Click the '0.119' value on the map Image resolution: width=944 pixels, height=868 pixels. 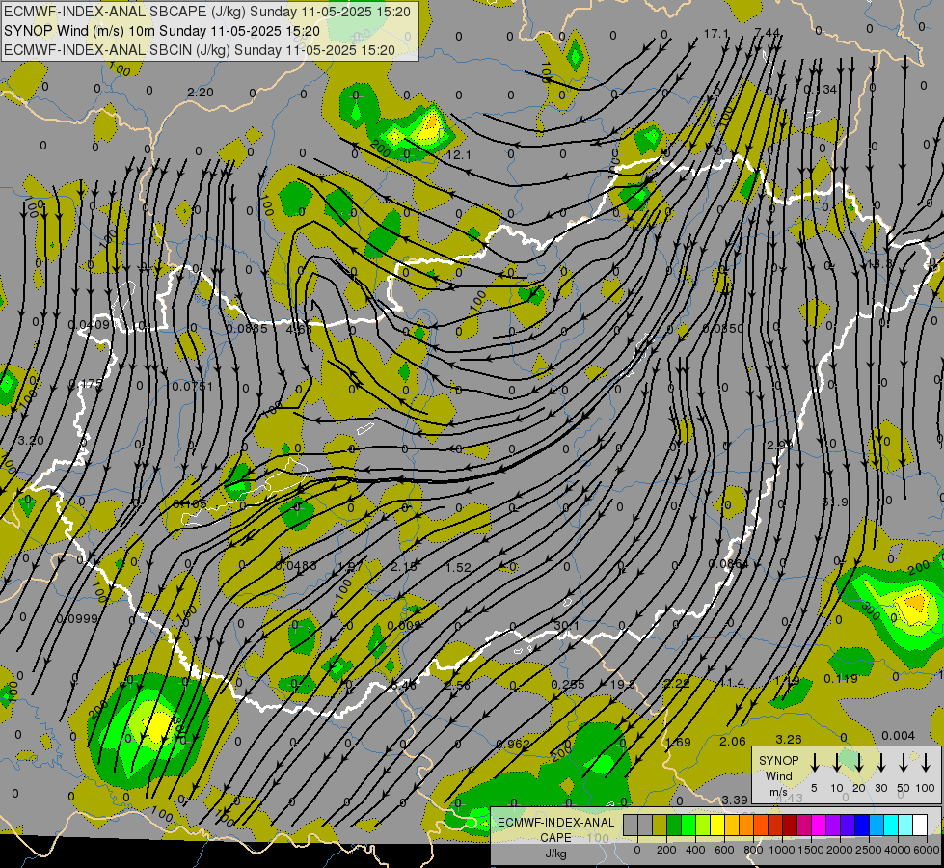coord(841,678)
